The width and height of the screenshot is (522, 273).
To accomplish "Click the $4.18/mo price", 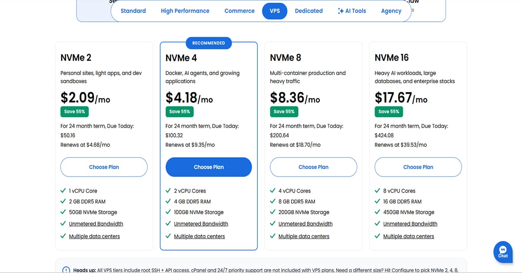I will 189,97.
